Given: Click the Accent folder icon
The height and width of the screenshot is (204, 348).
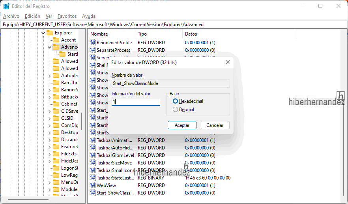Looking at the screenshot, I should click(56, 40).
